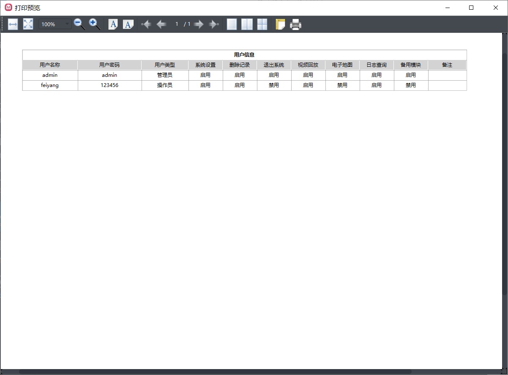
Task: Maximize the print preview window
Action: click(x=471, y=8)
